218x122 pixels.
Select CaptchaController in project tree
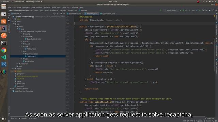[x=33, y=39]
